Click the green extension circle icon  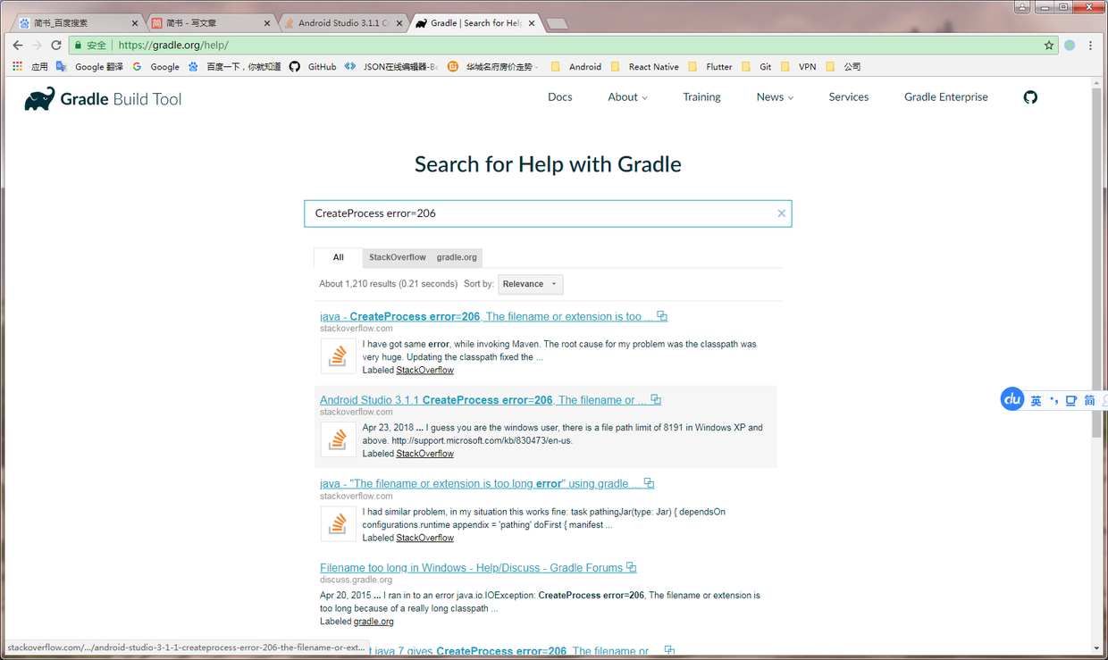click(x=1070, y=46)
